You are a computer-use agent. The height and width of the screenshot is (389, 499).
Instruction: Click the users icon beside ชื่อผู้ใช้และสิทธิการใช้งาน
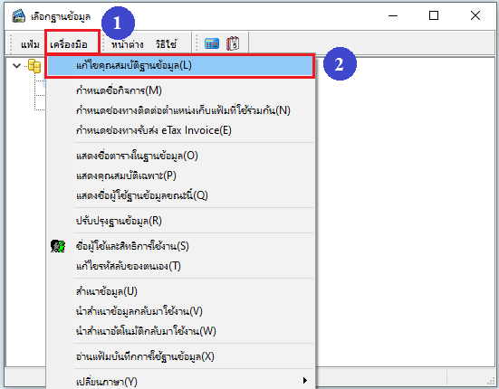click(x=58, y=246)
